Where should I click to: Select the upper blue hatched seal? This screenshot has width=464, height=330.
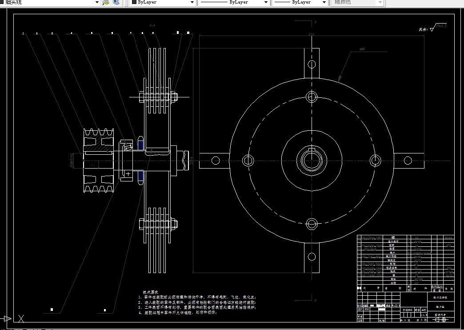[x=141, y=145]
